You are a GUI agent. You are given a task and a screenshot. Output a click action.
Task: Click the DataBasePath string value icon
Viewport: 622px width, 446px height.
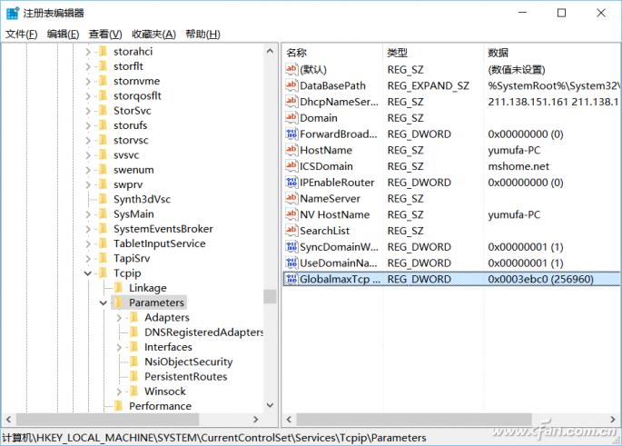(291, 85)
